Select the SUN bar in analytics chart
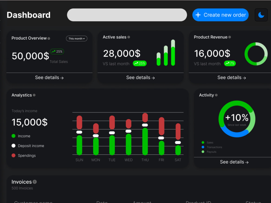This screenshot has height=203, width=271. click(x=79, y=135)
